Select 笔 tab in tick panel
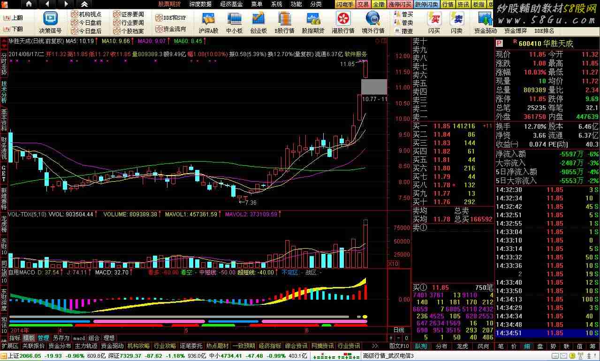 coord(501,346)
